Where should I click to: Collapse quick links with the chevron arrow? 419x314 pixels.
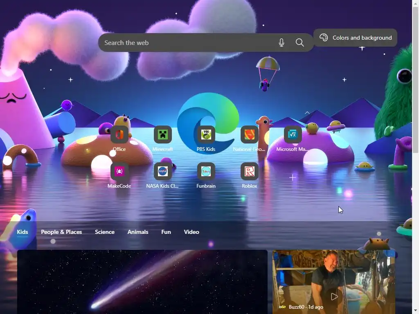pos(307,113)
